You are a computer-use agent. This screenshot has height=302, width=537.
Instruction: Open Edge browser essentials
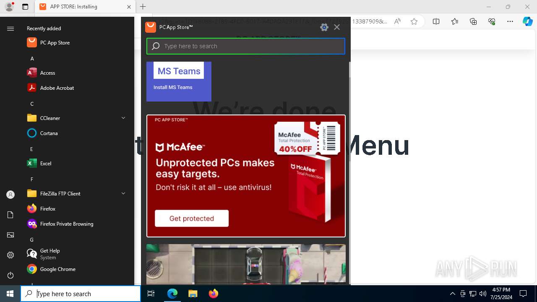(x=492, y=21)
